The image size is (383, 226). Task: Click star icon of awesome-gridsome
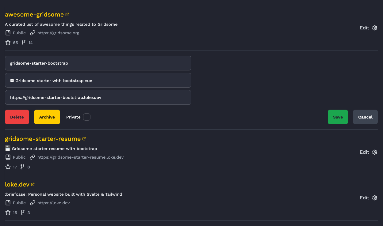point(8,43)
